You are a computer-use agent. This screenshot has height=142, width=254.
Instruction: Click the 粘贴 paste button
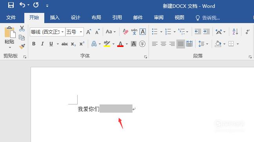click(9, 35)
